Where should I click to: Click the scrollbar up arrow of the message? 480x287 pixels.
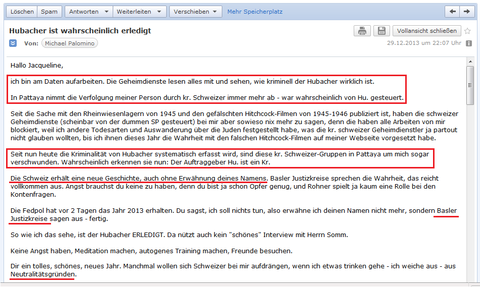[470, 62]
